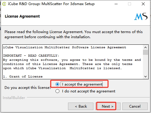Viewport: 151px width, 113px height.
Task: Click the license text scroll-up arrow
Action: 145,47
